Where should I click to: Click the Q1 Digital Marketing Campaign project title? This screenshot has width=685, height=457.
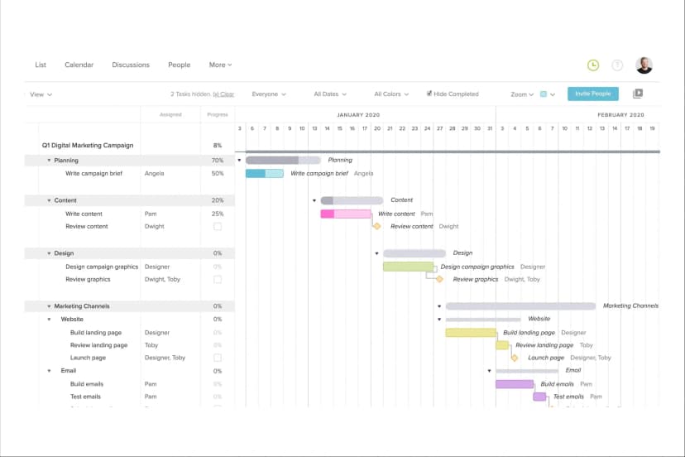click(88, 145)
